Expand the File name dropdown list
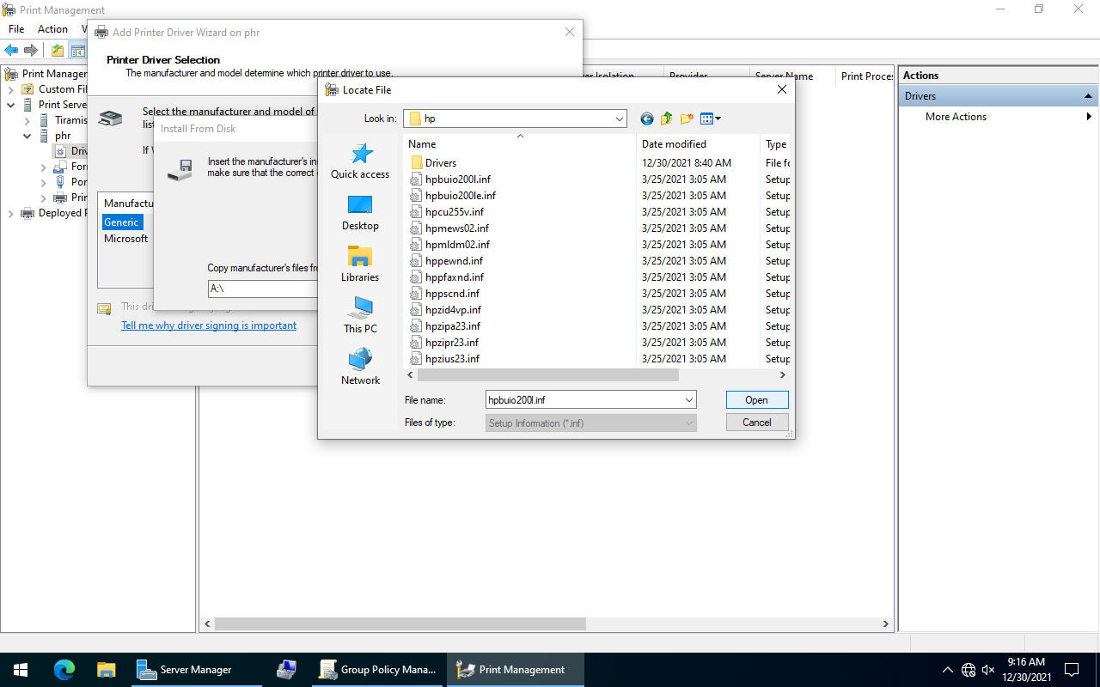The width and height of the screenshot is (1100, 687). tap(688, 400)
